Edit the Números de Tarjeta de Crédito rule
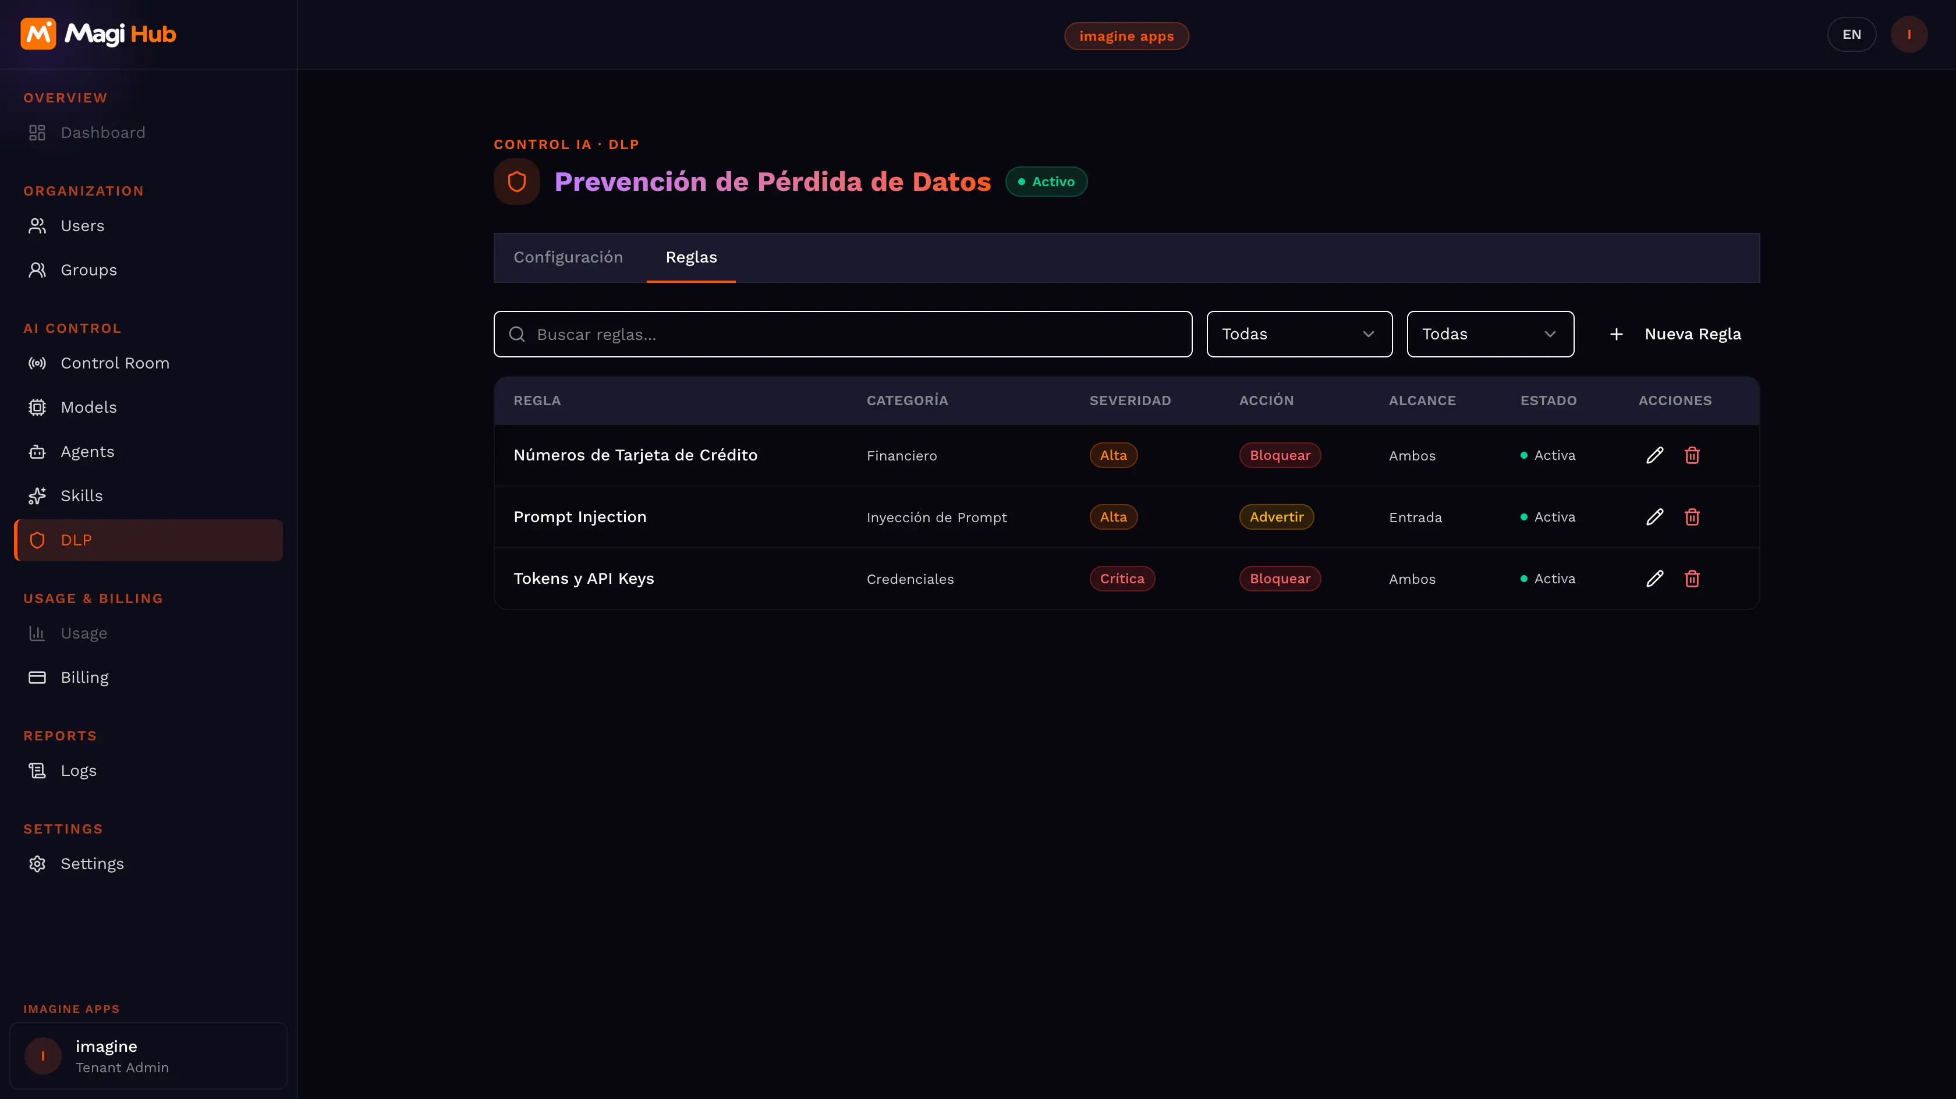 [1654, 455]
